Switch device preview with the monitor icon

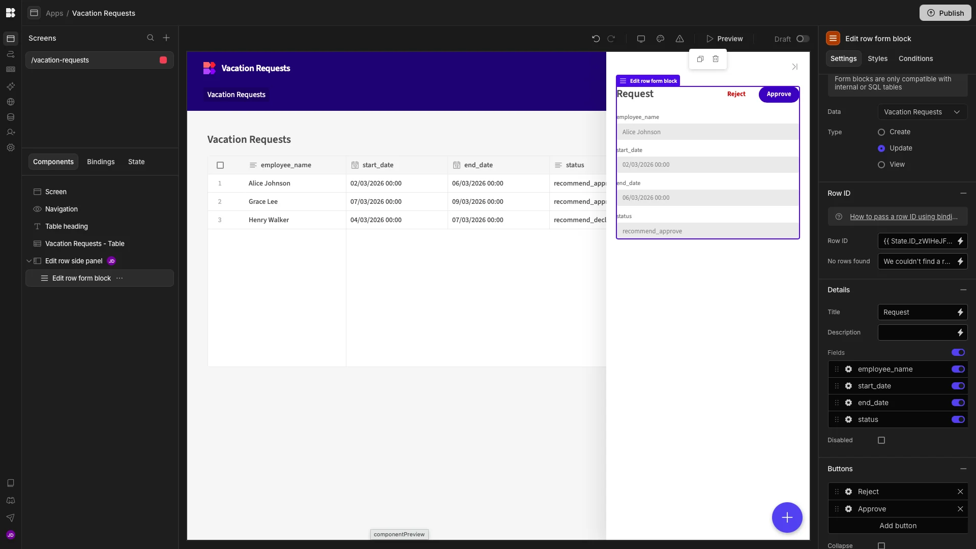[x=641, y=39]
